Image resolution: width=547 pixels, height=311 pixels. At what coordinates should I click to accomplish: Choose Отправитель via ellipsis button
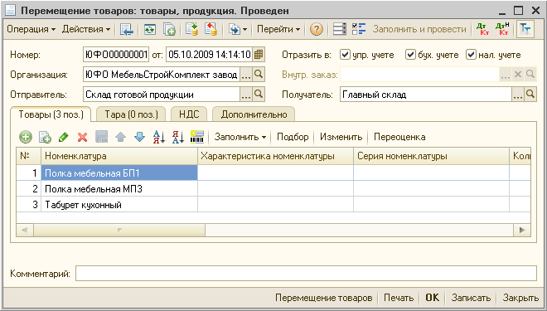246,95
